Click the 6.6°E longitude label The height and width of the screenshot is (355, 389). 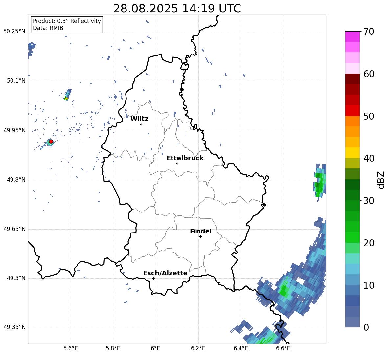(283, 348)
